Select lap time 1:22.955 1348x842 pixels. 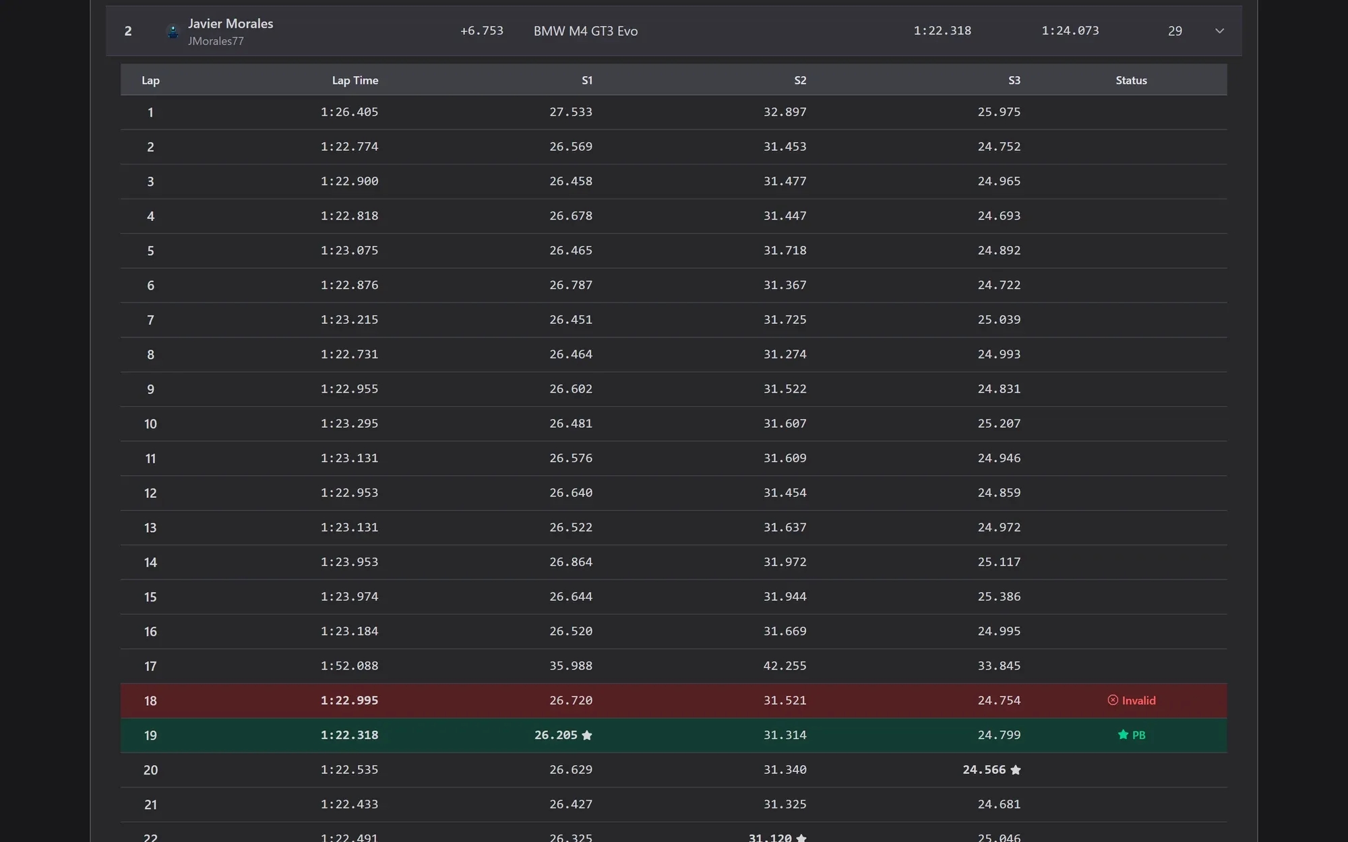click(349, 389)
